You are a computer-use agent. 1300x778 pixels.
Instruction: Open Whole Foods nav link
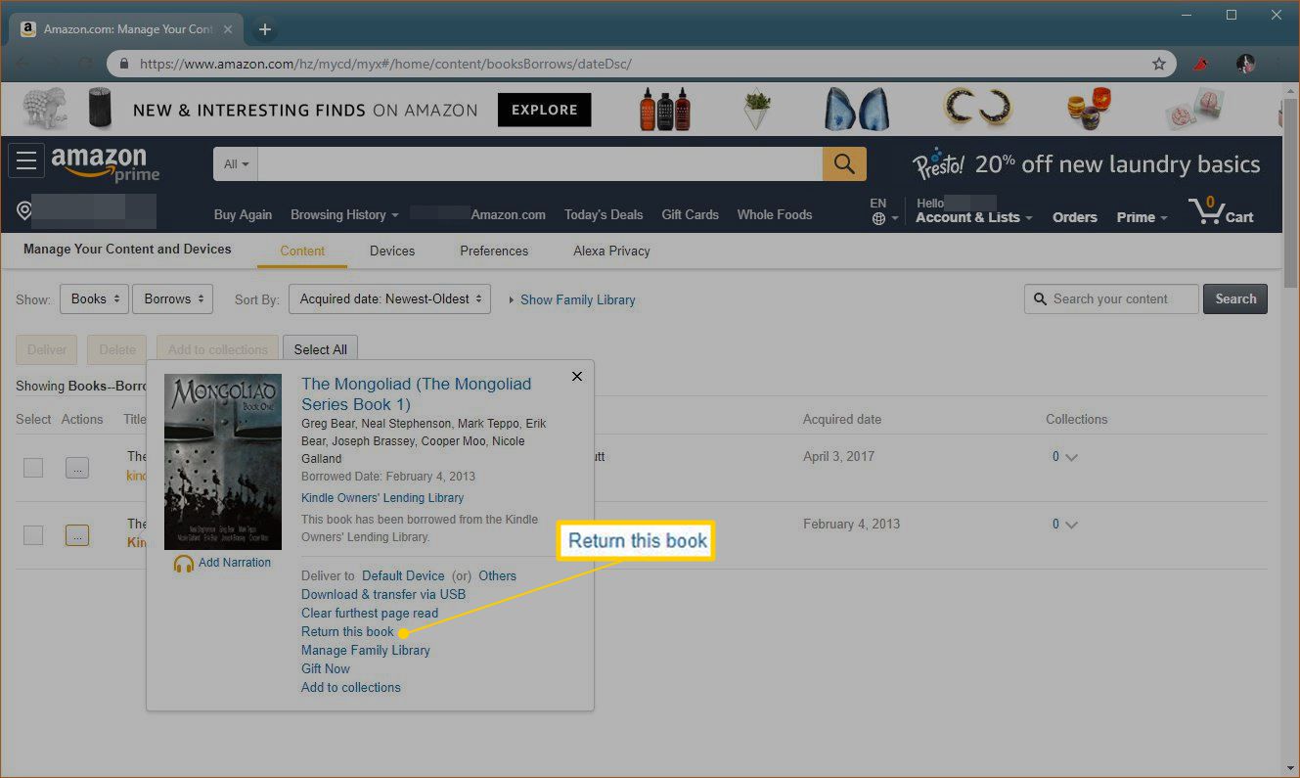tap(775, 215)
